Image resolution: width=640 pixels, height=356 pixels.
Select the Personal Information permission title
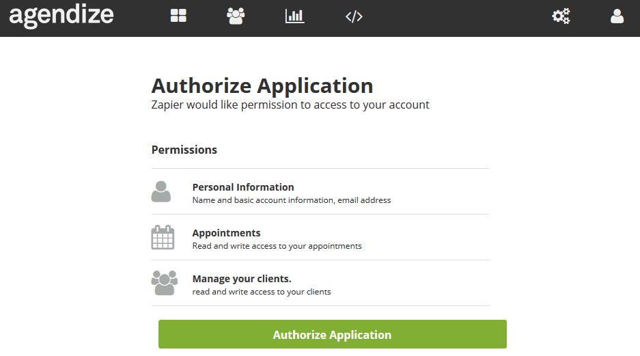(x=243, y=187)
